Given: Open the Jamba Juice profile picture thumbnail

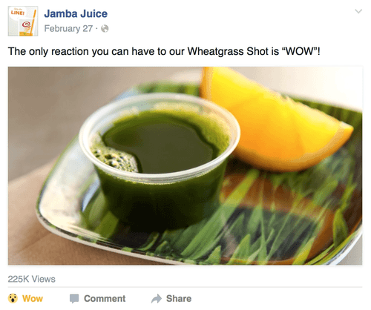Looking at the screenshot, I should coord(23,22).
